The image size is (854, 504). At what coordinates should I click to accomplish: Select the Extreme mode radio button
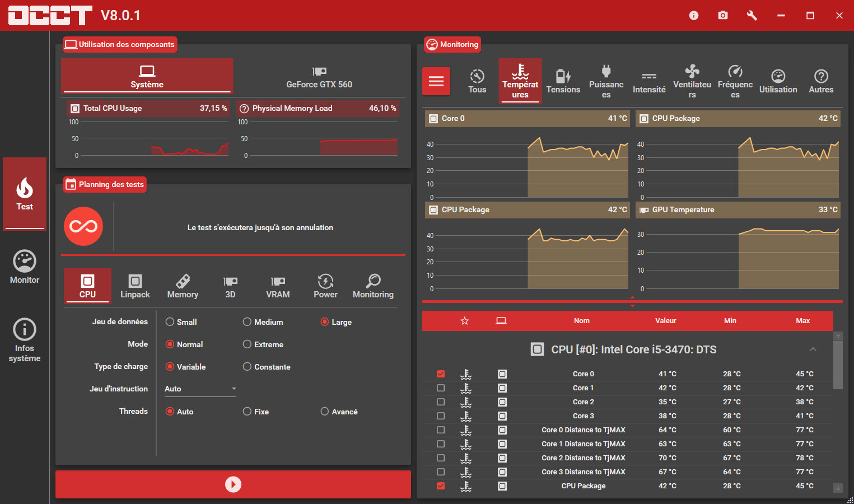[x=247, y=344]
